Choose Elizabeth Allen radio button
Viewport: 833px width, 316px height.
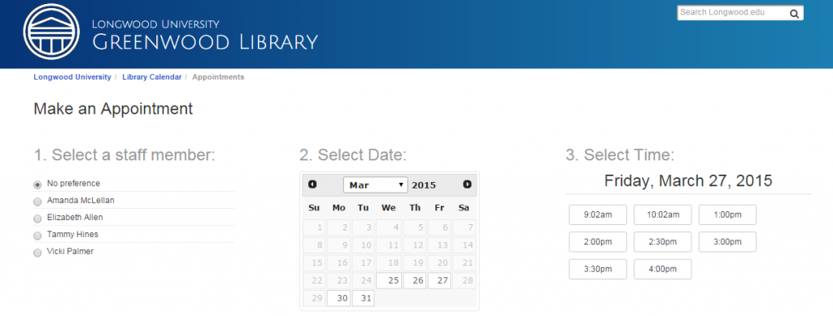(37, 219)
